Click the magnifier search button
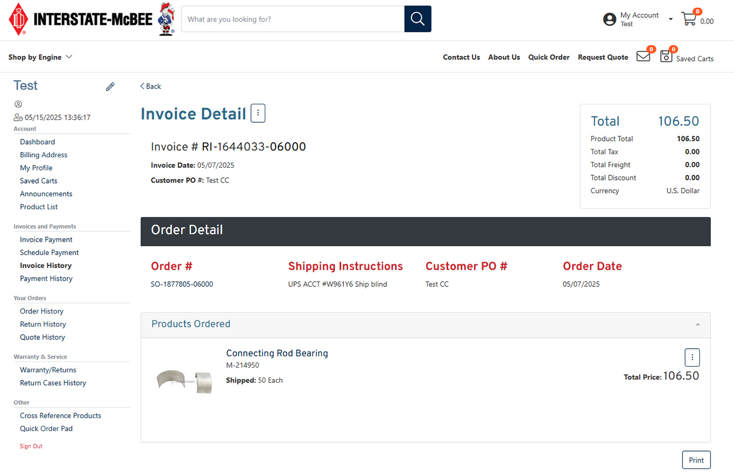 pyautogui.click(x=417, y=19)
